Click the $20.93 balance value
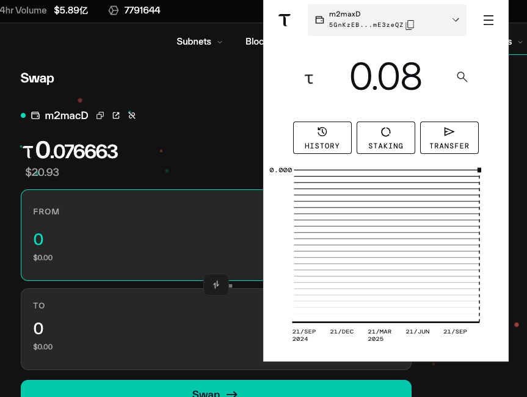527x397 pixels. (x=42, y=172)
